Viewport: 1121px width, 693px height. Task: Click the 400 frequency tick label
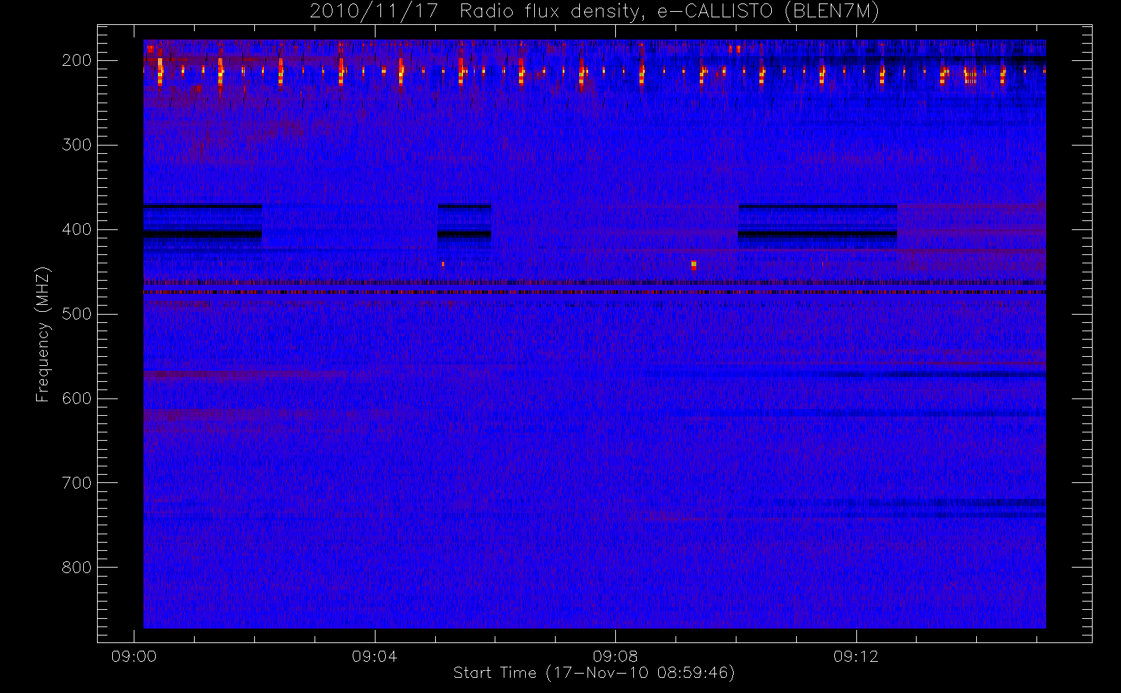point(76,229)
